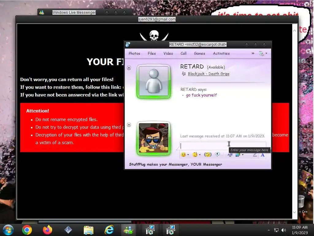Click the voice clip speech bubble icon
This screenshot has width=314, height=236.
point(217,154)
